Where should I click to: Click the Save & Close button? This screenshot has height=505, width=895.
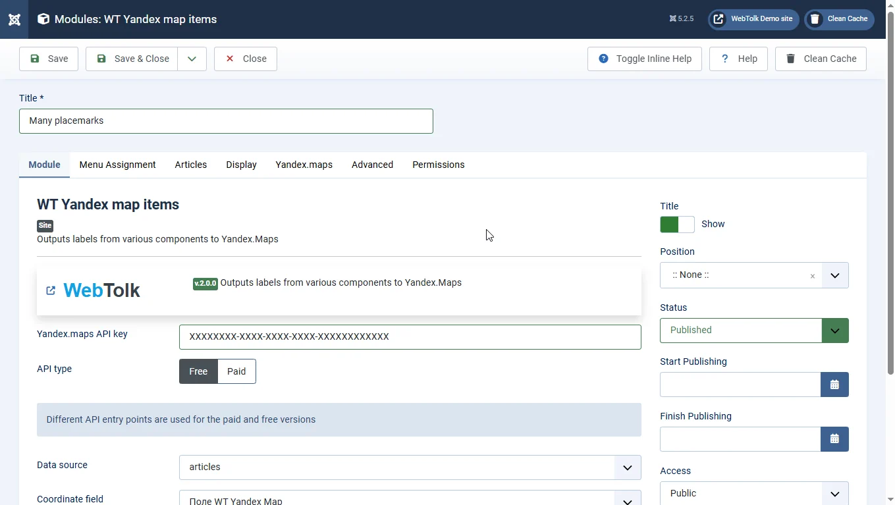tap(132, 59)
